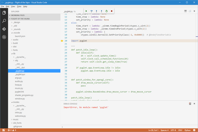Click the feedback smiley icon
The image size is (198, 132).
pyautogui.click(x=194, y=130)
